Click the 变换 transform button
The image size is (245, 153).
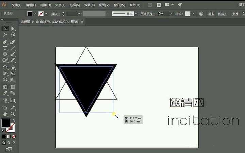tap(235, 14)
